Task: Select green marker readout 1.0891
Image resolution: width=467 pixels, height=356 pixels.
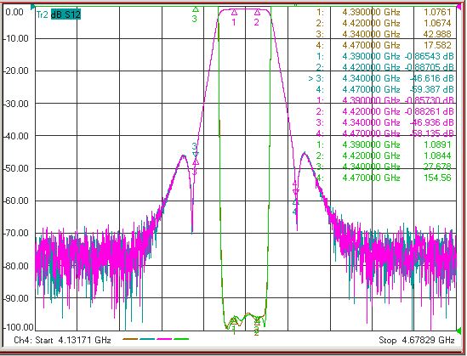Action: coord(437,144)
